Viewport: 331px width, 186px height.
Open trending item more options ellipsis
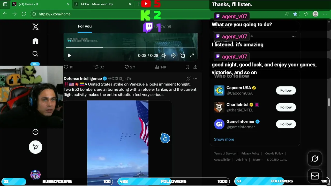[x=294, y=36]
